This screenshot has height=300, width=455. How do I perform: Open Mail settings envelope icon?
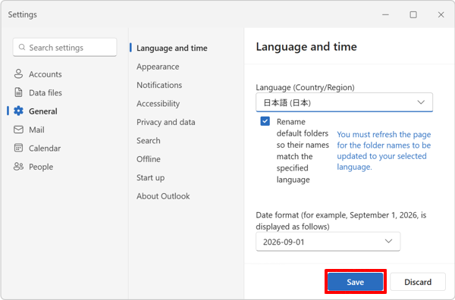(x=18, y=130)
